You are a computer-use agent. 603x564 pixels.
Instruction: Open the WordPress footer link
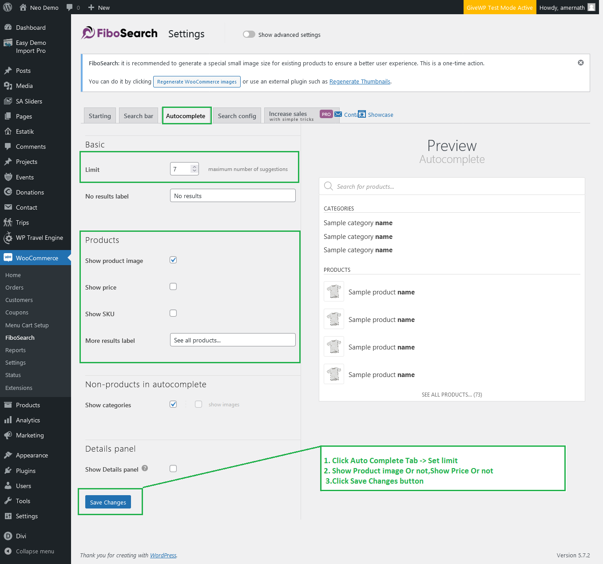point(163,555)
